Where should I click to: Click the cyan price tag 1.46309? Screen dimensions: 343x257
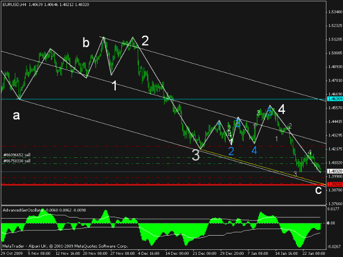point(335,99)
